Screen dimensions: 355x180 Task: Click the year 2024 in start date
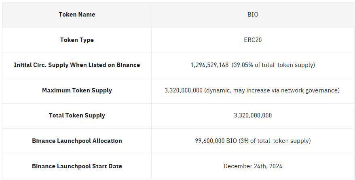(x=275, y=166)
